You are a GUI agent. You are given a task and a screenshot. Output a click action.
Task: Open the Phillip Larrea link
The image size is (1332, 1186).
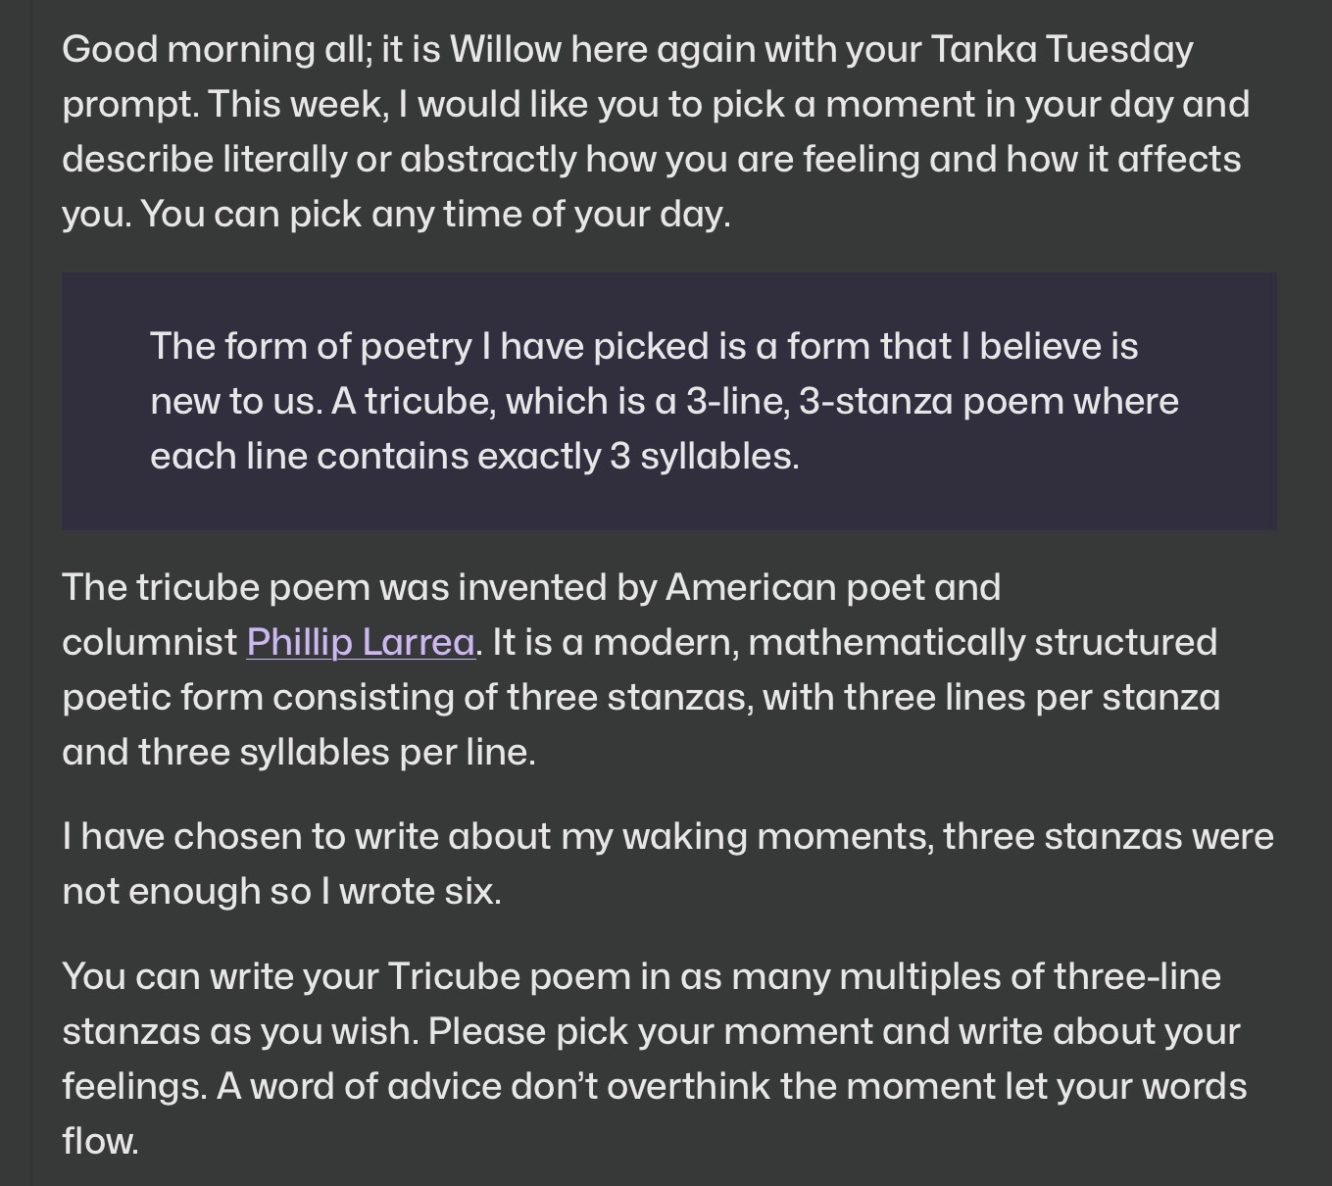(361, 643)
